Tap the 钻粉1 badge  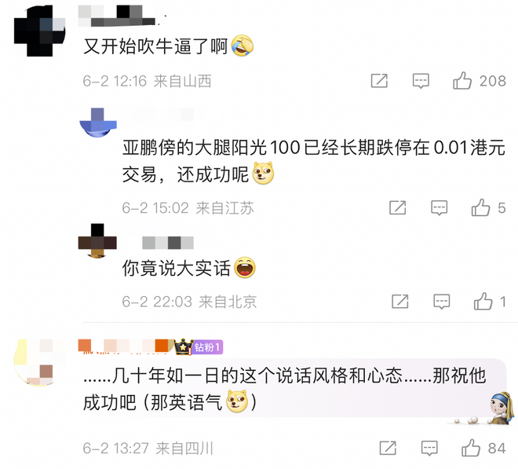tap(207, 347)
